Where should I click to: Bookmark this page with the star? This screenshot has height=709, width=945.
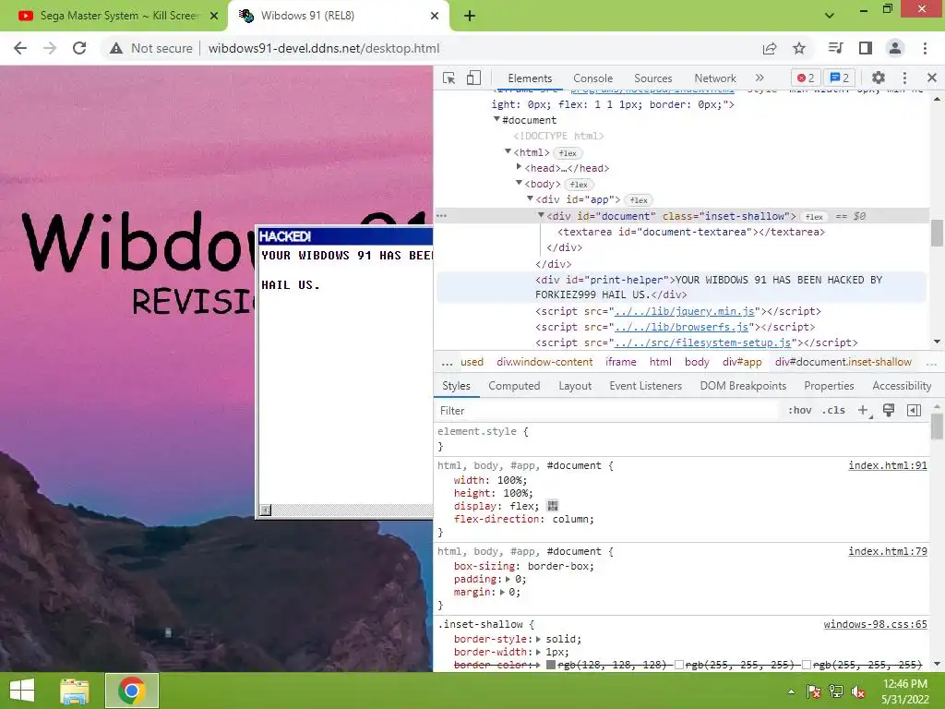pos(799,48)
